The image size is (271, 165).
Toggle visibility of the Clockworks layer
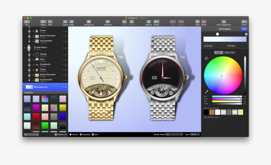click(63, 65)
